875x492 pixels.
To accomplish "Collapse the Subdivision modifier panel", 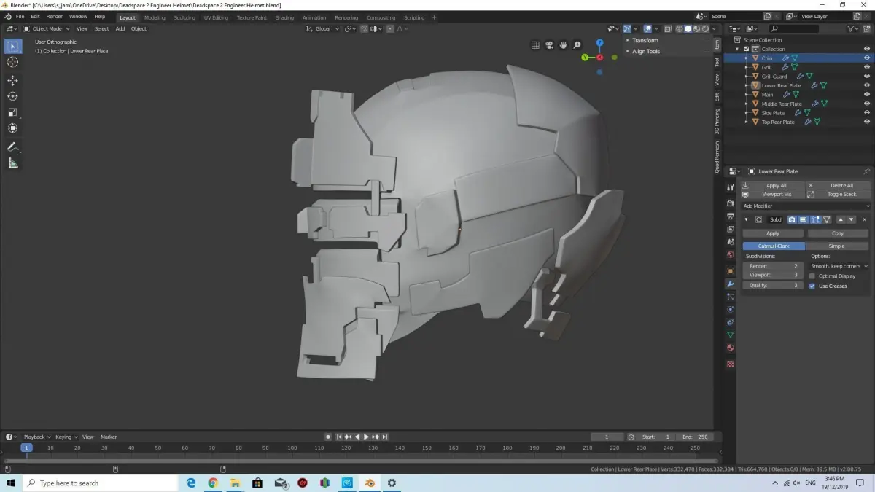I will tap(746, 219).
